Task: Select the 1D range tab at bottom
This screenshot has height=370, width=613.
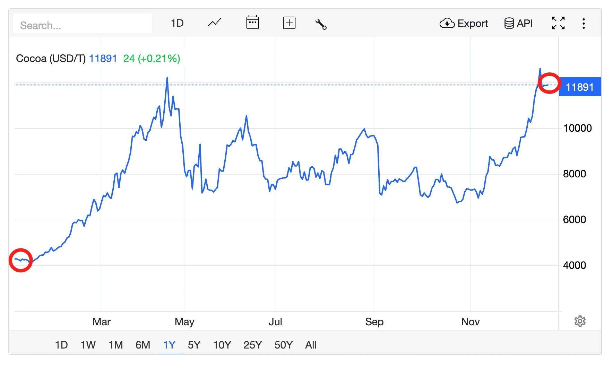Action: click(61, 345)
